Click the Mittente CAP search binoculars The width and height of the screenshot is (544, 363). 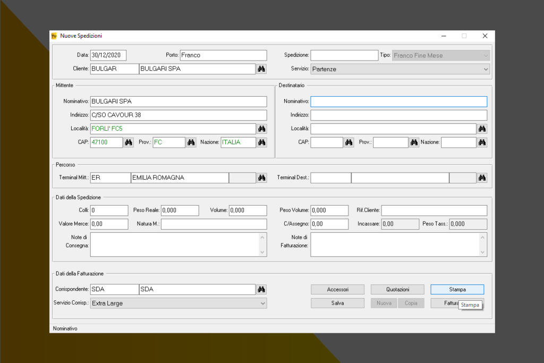[129, 142]
